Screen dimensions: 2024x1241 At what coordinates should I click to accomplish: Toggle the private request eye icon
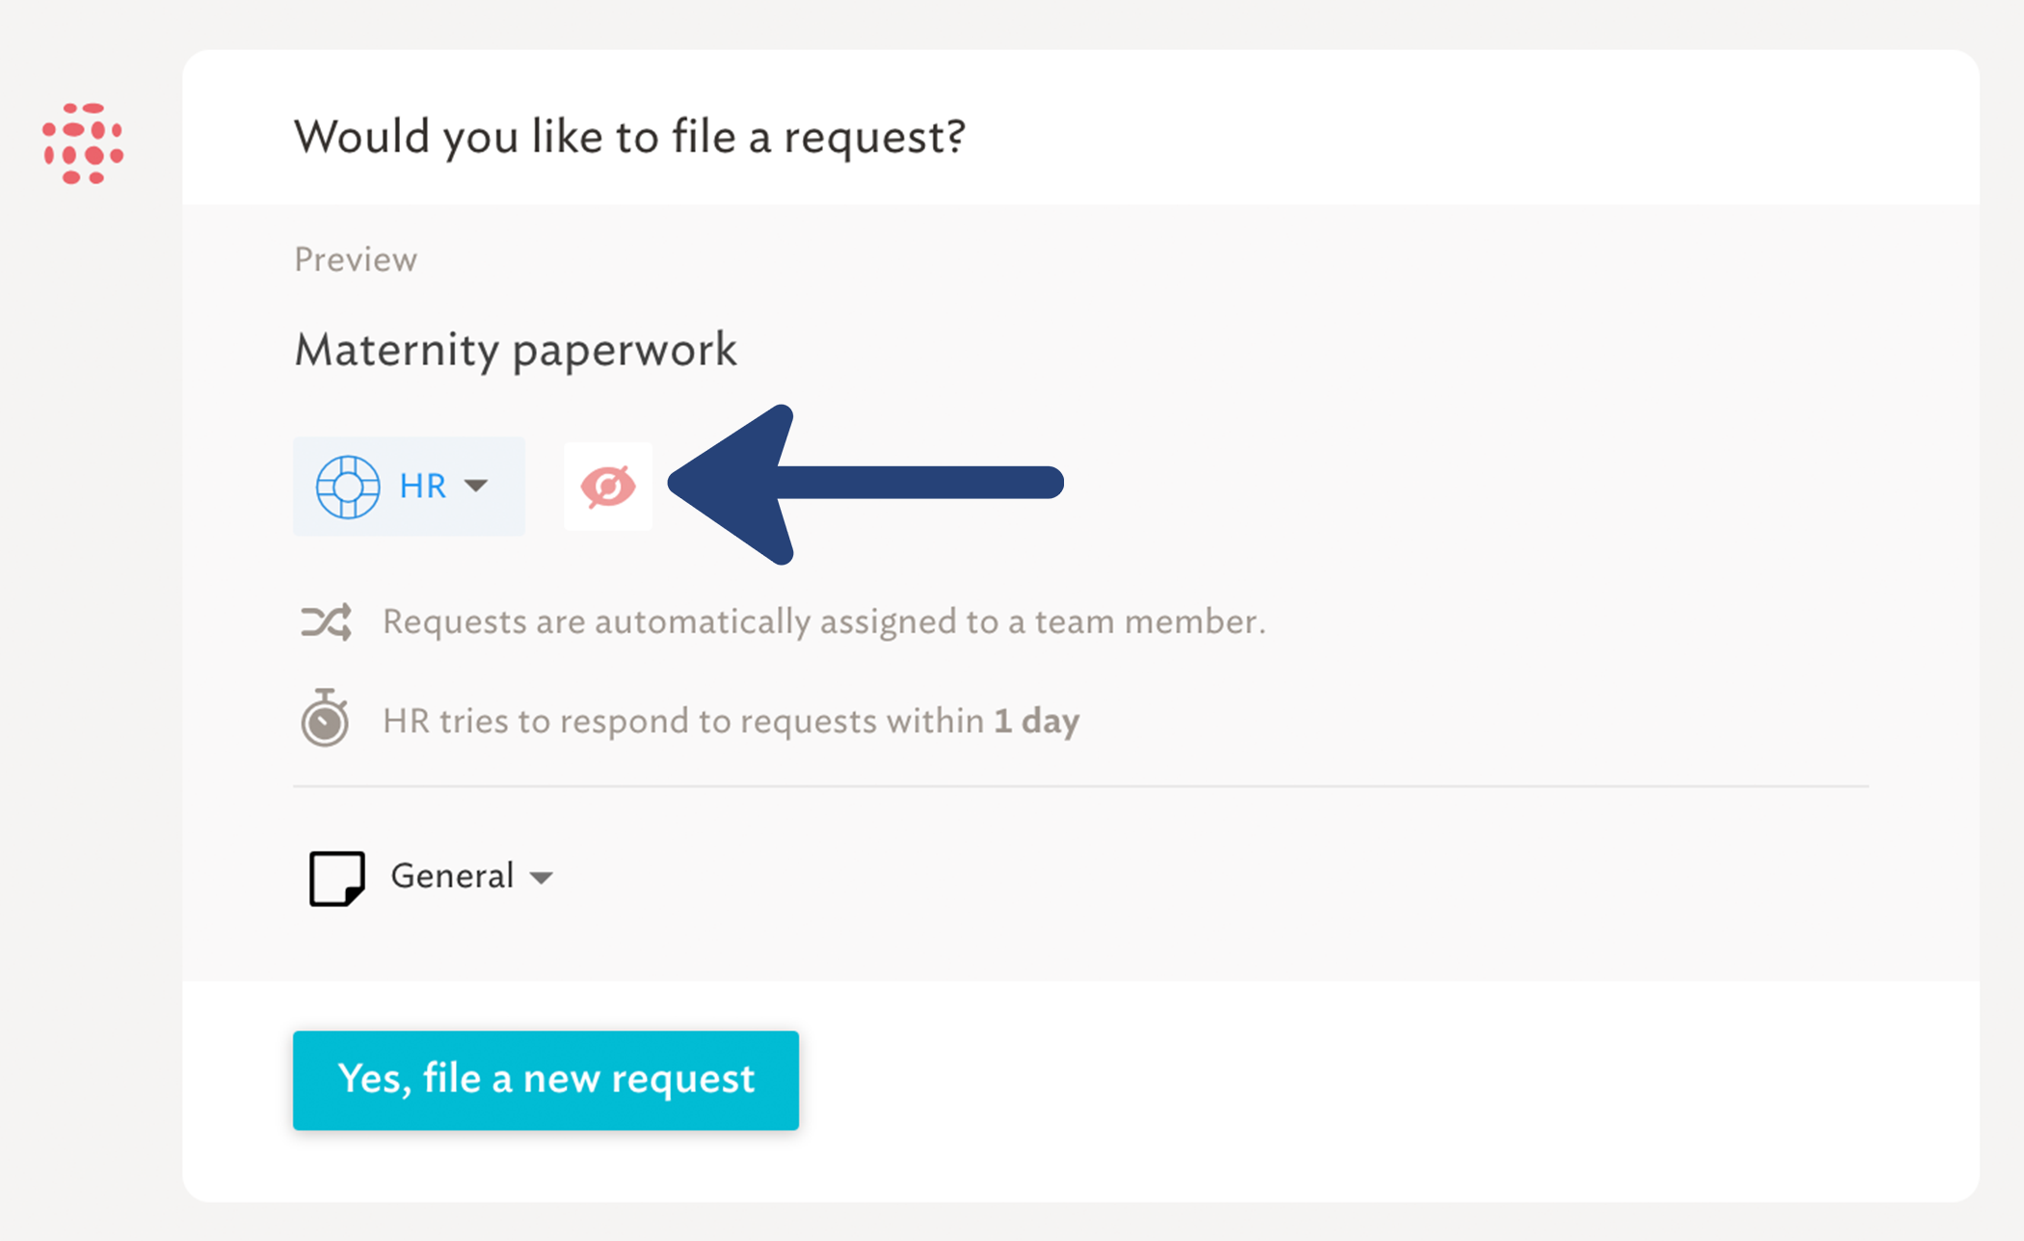coord(608,487)
